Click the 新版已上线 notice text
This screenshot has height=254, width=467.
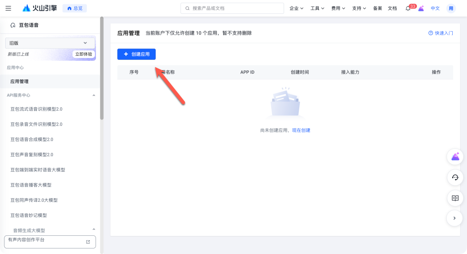click(18, 54)
